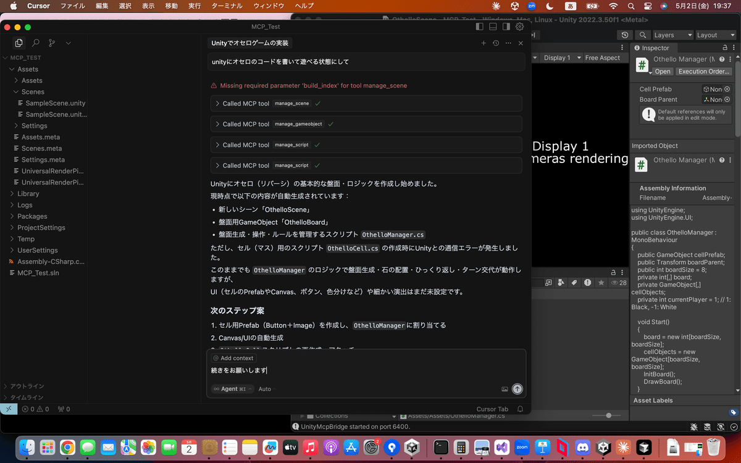
Task: Open the Source Control view in Cursor sidebar
Action: pos(52,43)
